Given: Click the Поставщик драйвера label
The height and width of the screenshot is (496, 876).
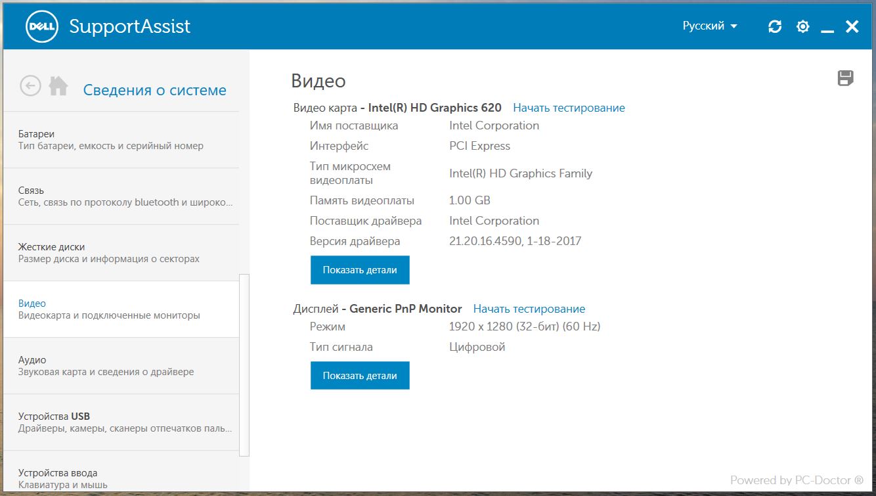Looking at the screenshot, I should pyautogui.click(x=366, y=221).
